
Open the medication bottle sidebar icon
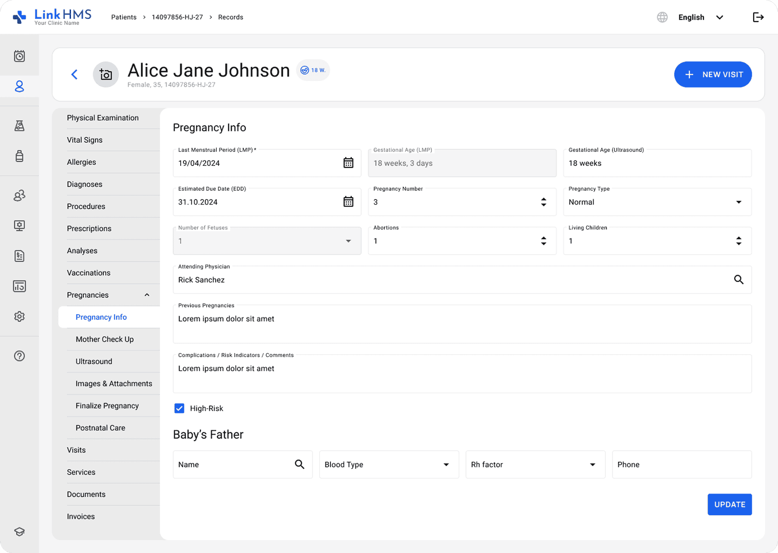tap(19, 156)
